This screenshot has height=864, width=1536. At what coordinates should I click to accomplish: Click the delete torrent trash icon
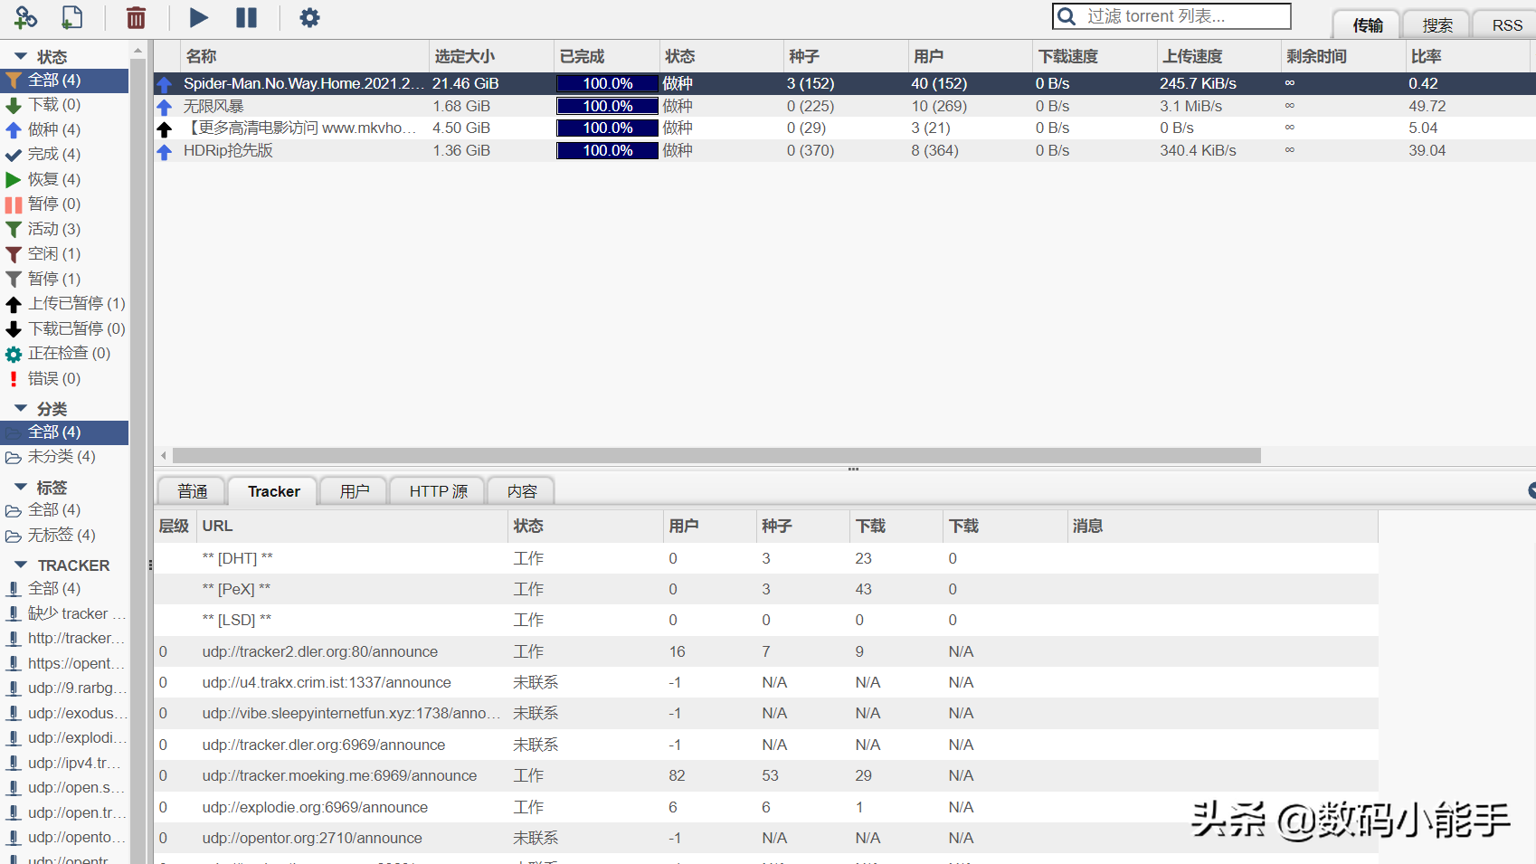pyautogui.click(x=136, y=17)
